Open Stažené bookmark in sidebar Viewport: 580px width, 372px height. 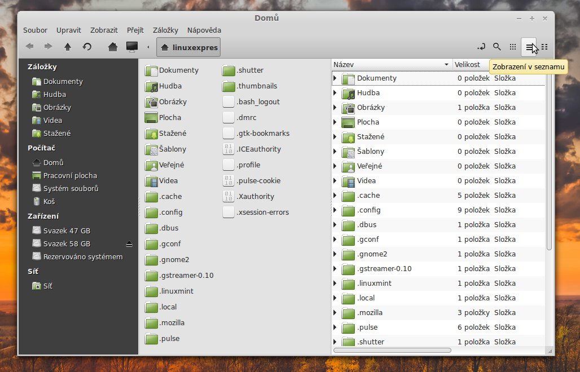[51, 134]
